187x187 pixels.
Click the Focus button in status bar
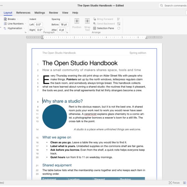(x=174, y=183)
